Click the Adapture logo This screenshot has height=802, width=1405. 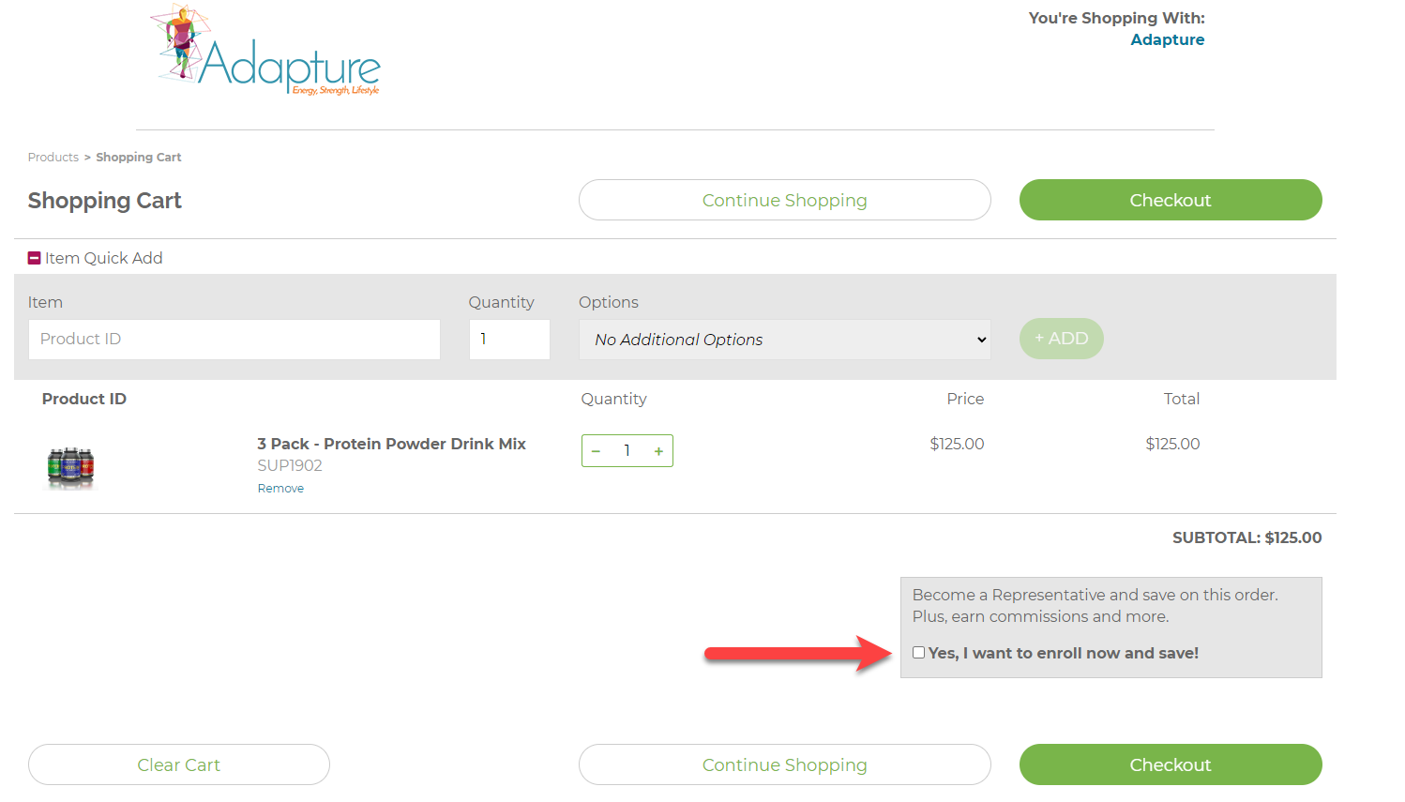coord(268,52)
